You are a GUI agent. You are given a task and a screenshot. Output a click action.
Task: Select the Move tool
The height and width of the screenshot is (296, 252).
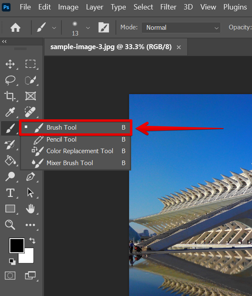(10, 64)
